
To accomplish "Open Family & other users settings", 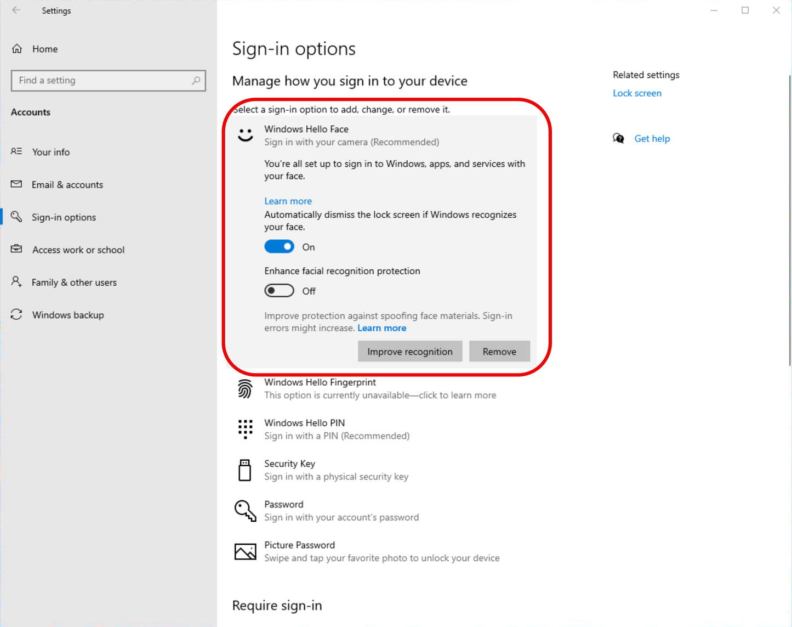I will tap(74, 282).
